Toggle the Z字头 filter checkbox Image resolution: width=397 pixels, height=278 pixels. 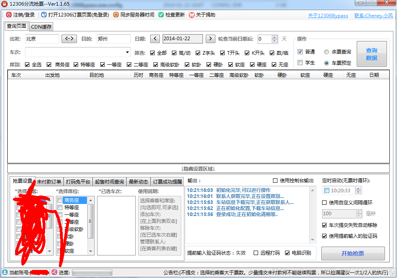[x=198, y=53]
